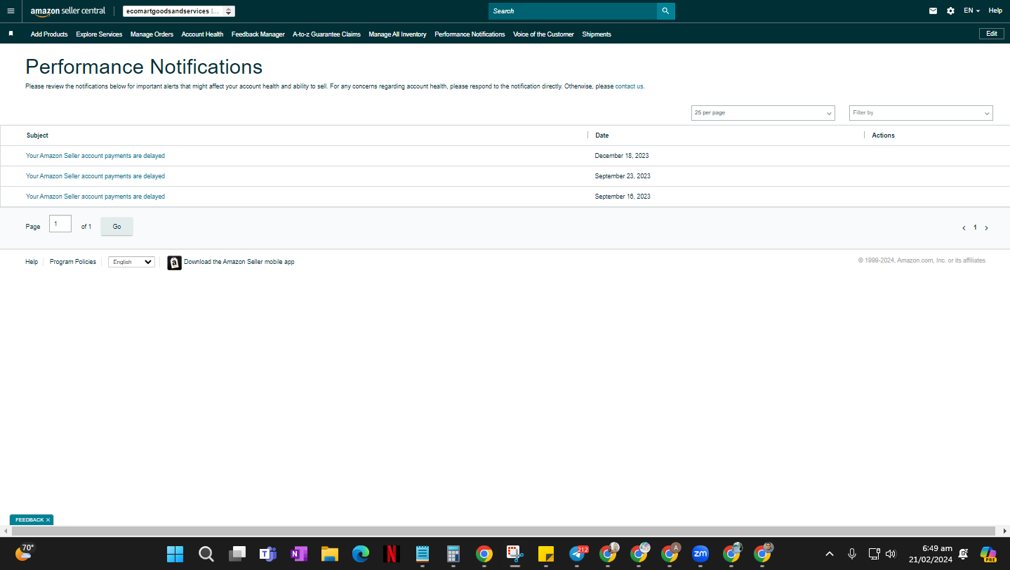This screenshot has width=1010, height=570.
Task: Open September 23, 2023 payments delayed notification
Action: click(95, 176)
